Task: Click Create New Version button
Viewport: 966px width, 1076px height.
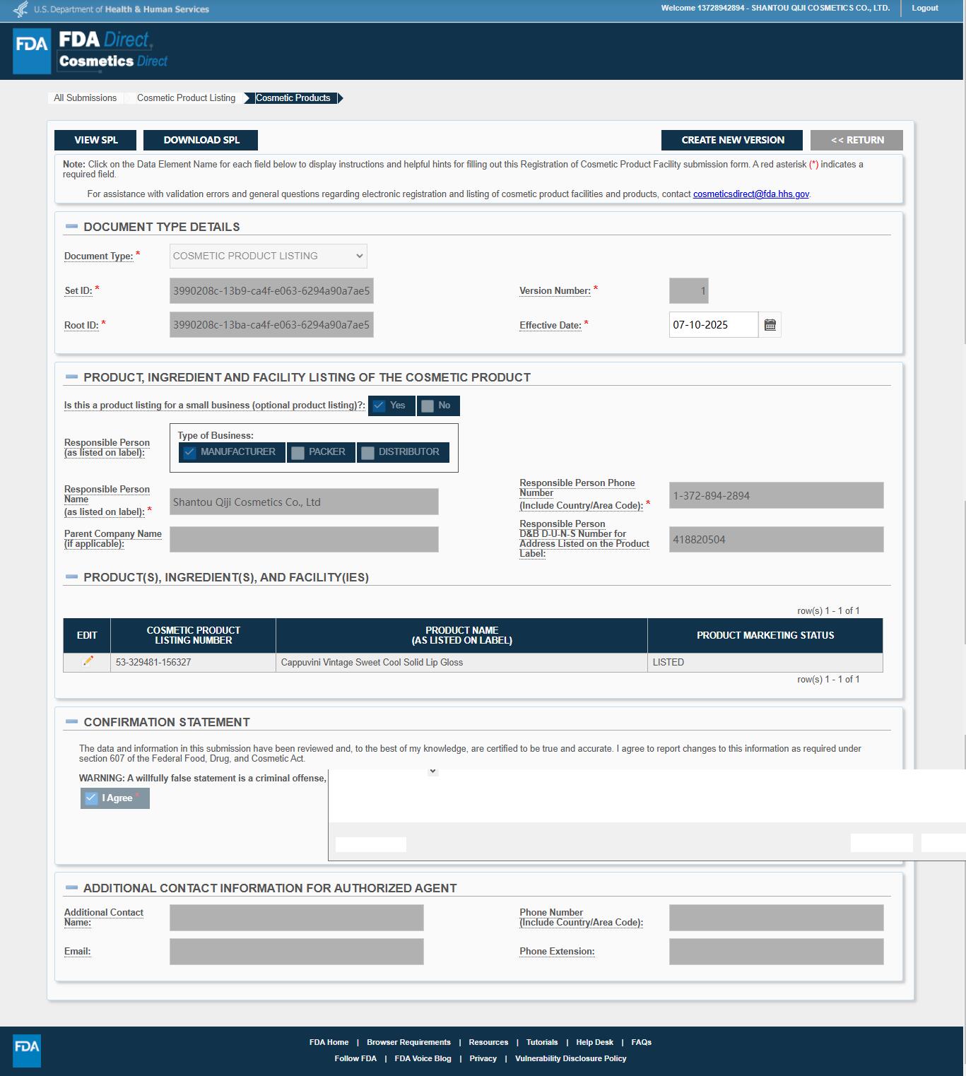Action: click(x=732, y=140)
